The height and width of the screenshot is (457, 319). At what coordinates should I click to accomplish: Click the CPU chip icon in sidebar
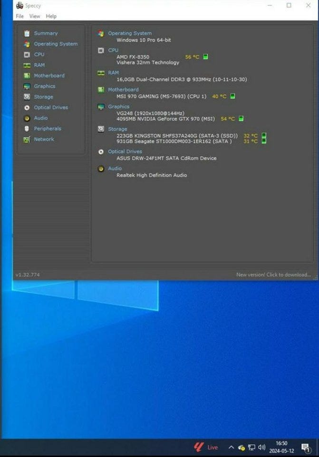pyautogui.click(x=27, y=54)
